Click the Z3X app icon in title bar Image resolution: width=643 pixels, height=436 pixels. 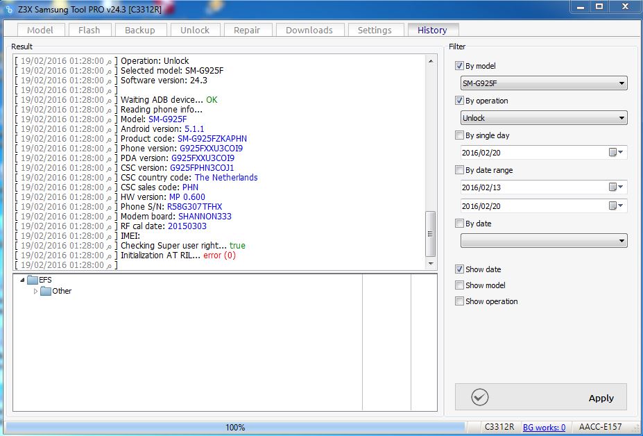tap(9, 9)
